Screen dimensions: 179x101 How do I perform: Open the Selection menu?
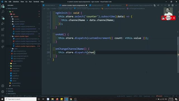click(16, 2)
